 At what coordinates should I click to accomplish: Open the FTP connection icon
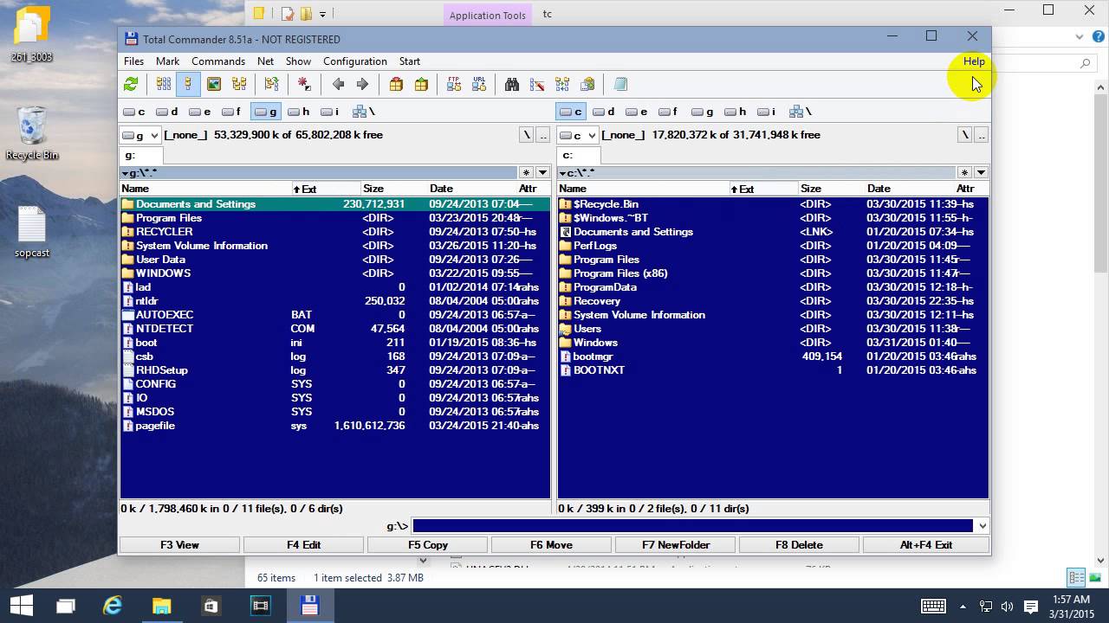click(x=453, y=83)
